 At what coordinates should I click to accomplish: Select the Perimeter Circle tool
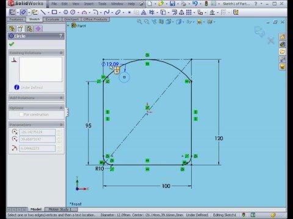pyautogui.click(x=73, y=12)
